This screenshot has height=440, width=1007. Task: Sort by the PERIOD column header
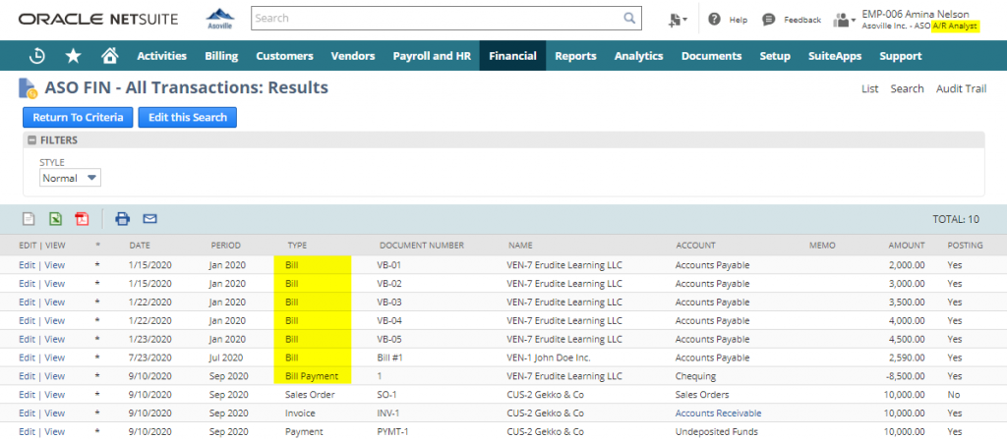pos(225,245)
